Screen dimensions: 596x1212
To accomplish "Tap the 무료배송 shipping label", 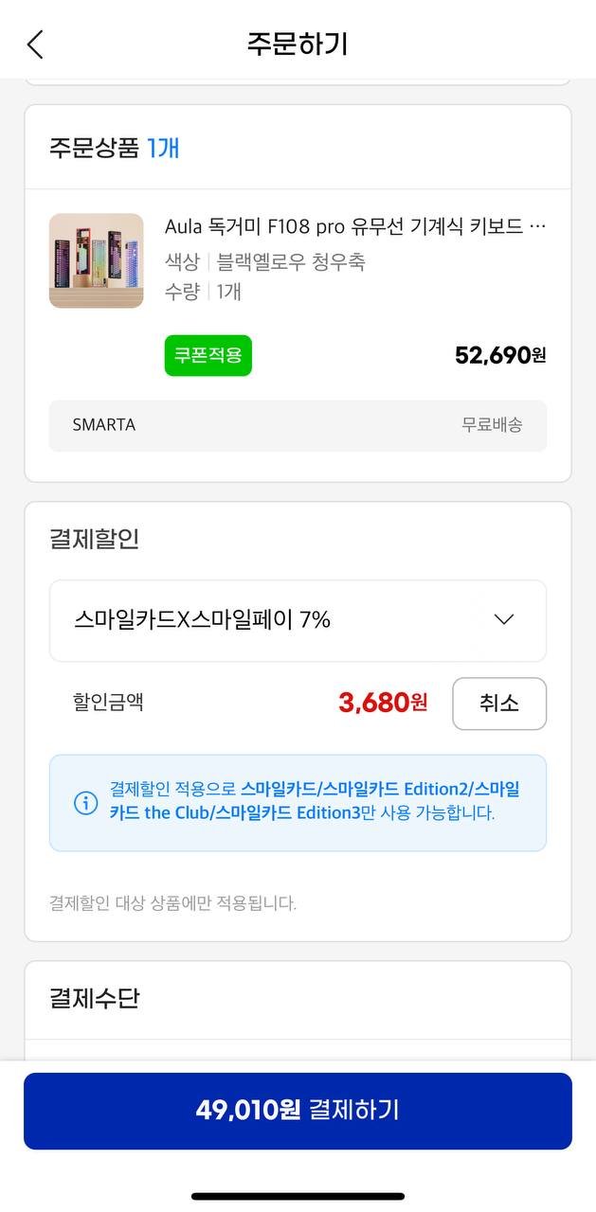I will (492, 425).
